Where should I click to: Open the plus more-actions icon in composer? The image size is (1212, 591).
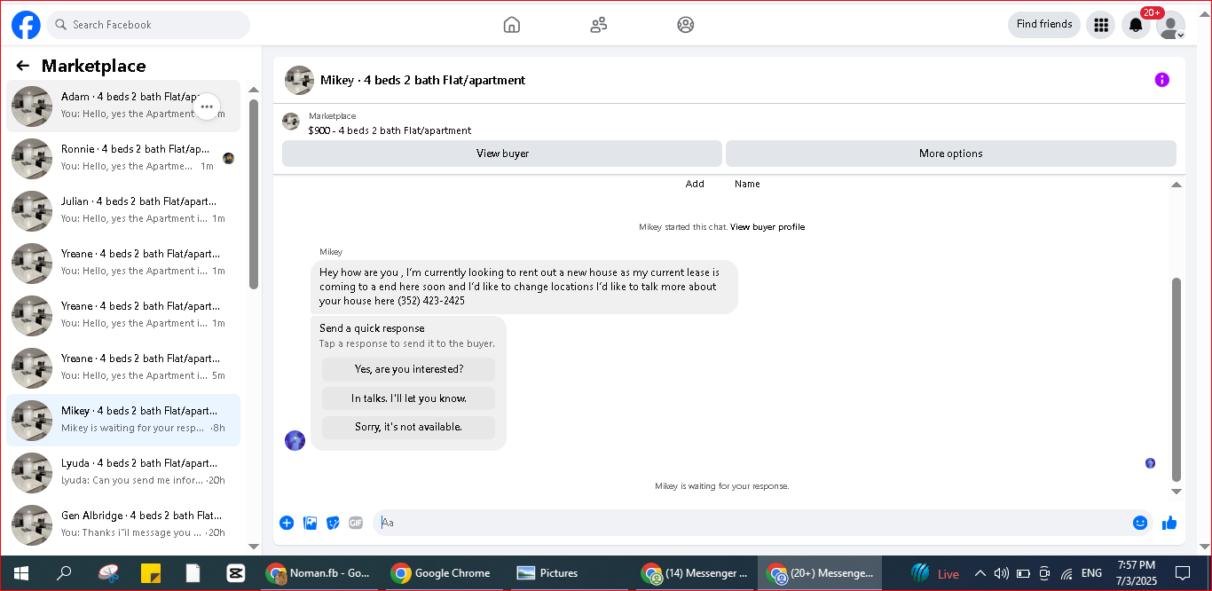pyautogui.click(x=287, y=523)
